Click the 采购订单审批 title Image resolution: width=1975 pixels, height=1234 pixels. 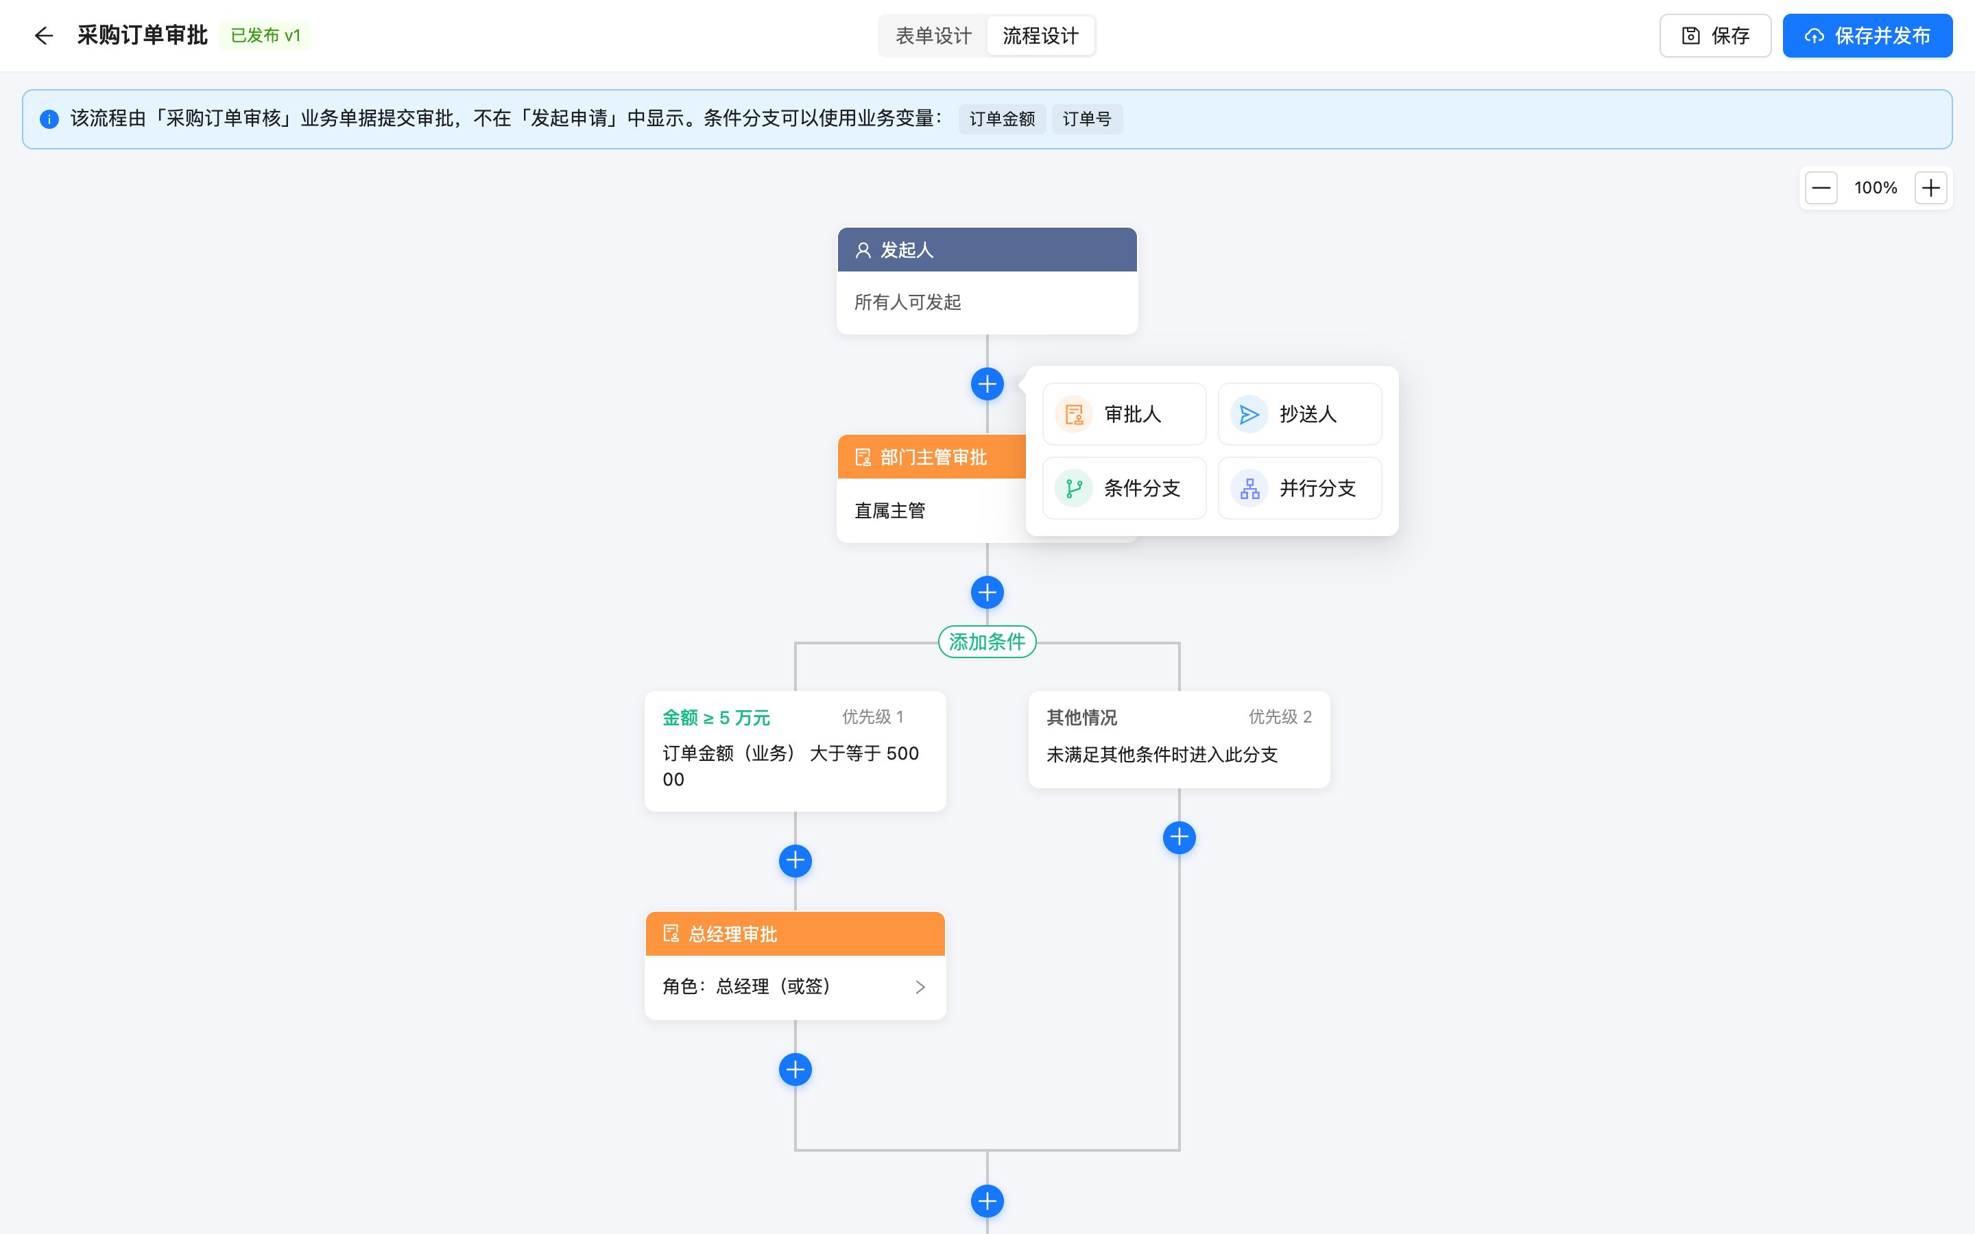pyautogui.click(x=142, y=36)
